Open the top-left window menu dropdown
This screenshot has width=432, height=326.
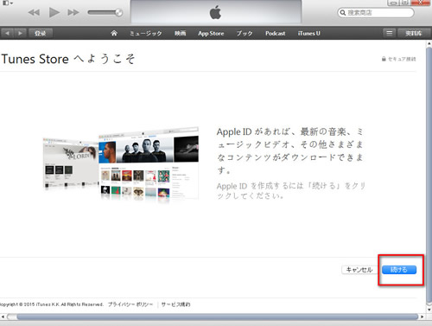click(8, 3)
